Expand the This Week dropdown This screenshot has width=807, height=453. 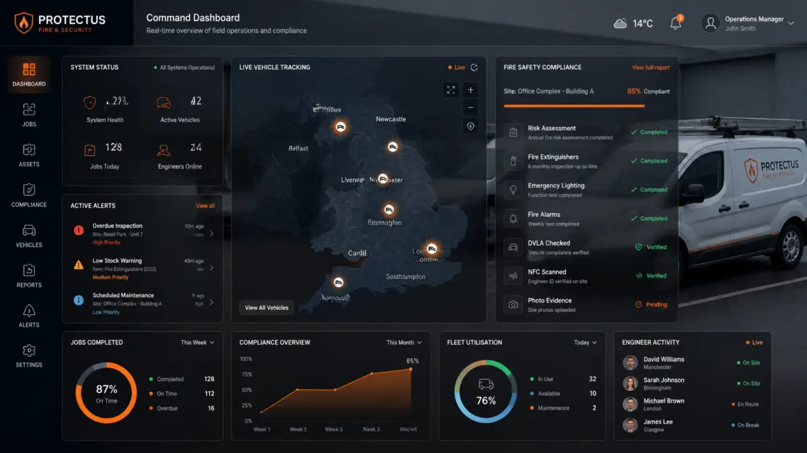tap(198, 342)
